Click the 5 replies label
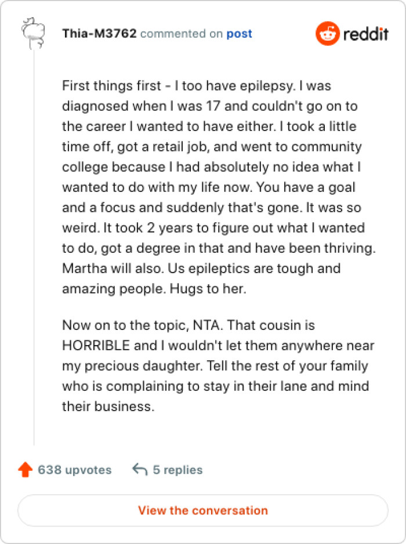This screenshot has width=406, height=544. tap(178, 470)
